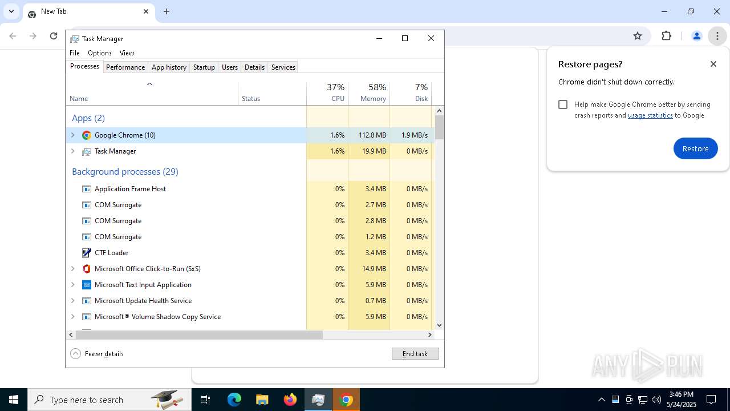The image size is (730, 411).
Task: Click the Volume Shadow Copy Service icon
Action: [x=87, y=317]
